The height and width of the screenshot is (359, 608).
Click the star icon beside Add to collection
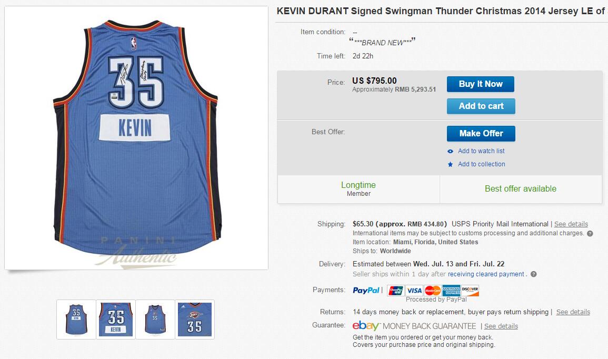[x=450, y=164]
